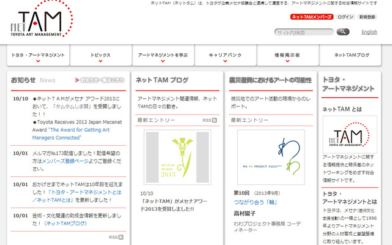Click the ネットTAMメンバーズ red button
Screen dimensions: 392x245
(312, 17)
